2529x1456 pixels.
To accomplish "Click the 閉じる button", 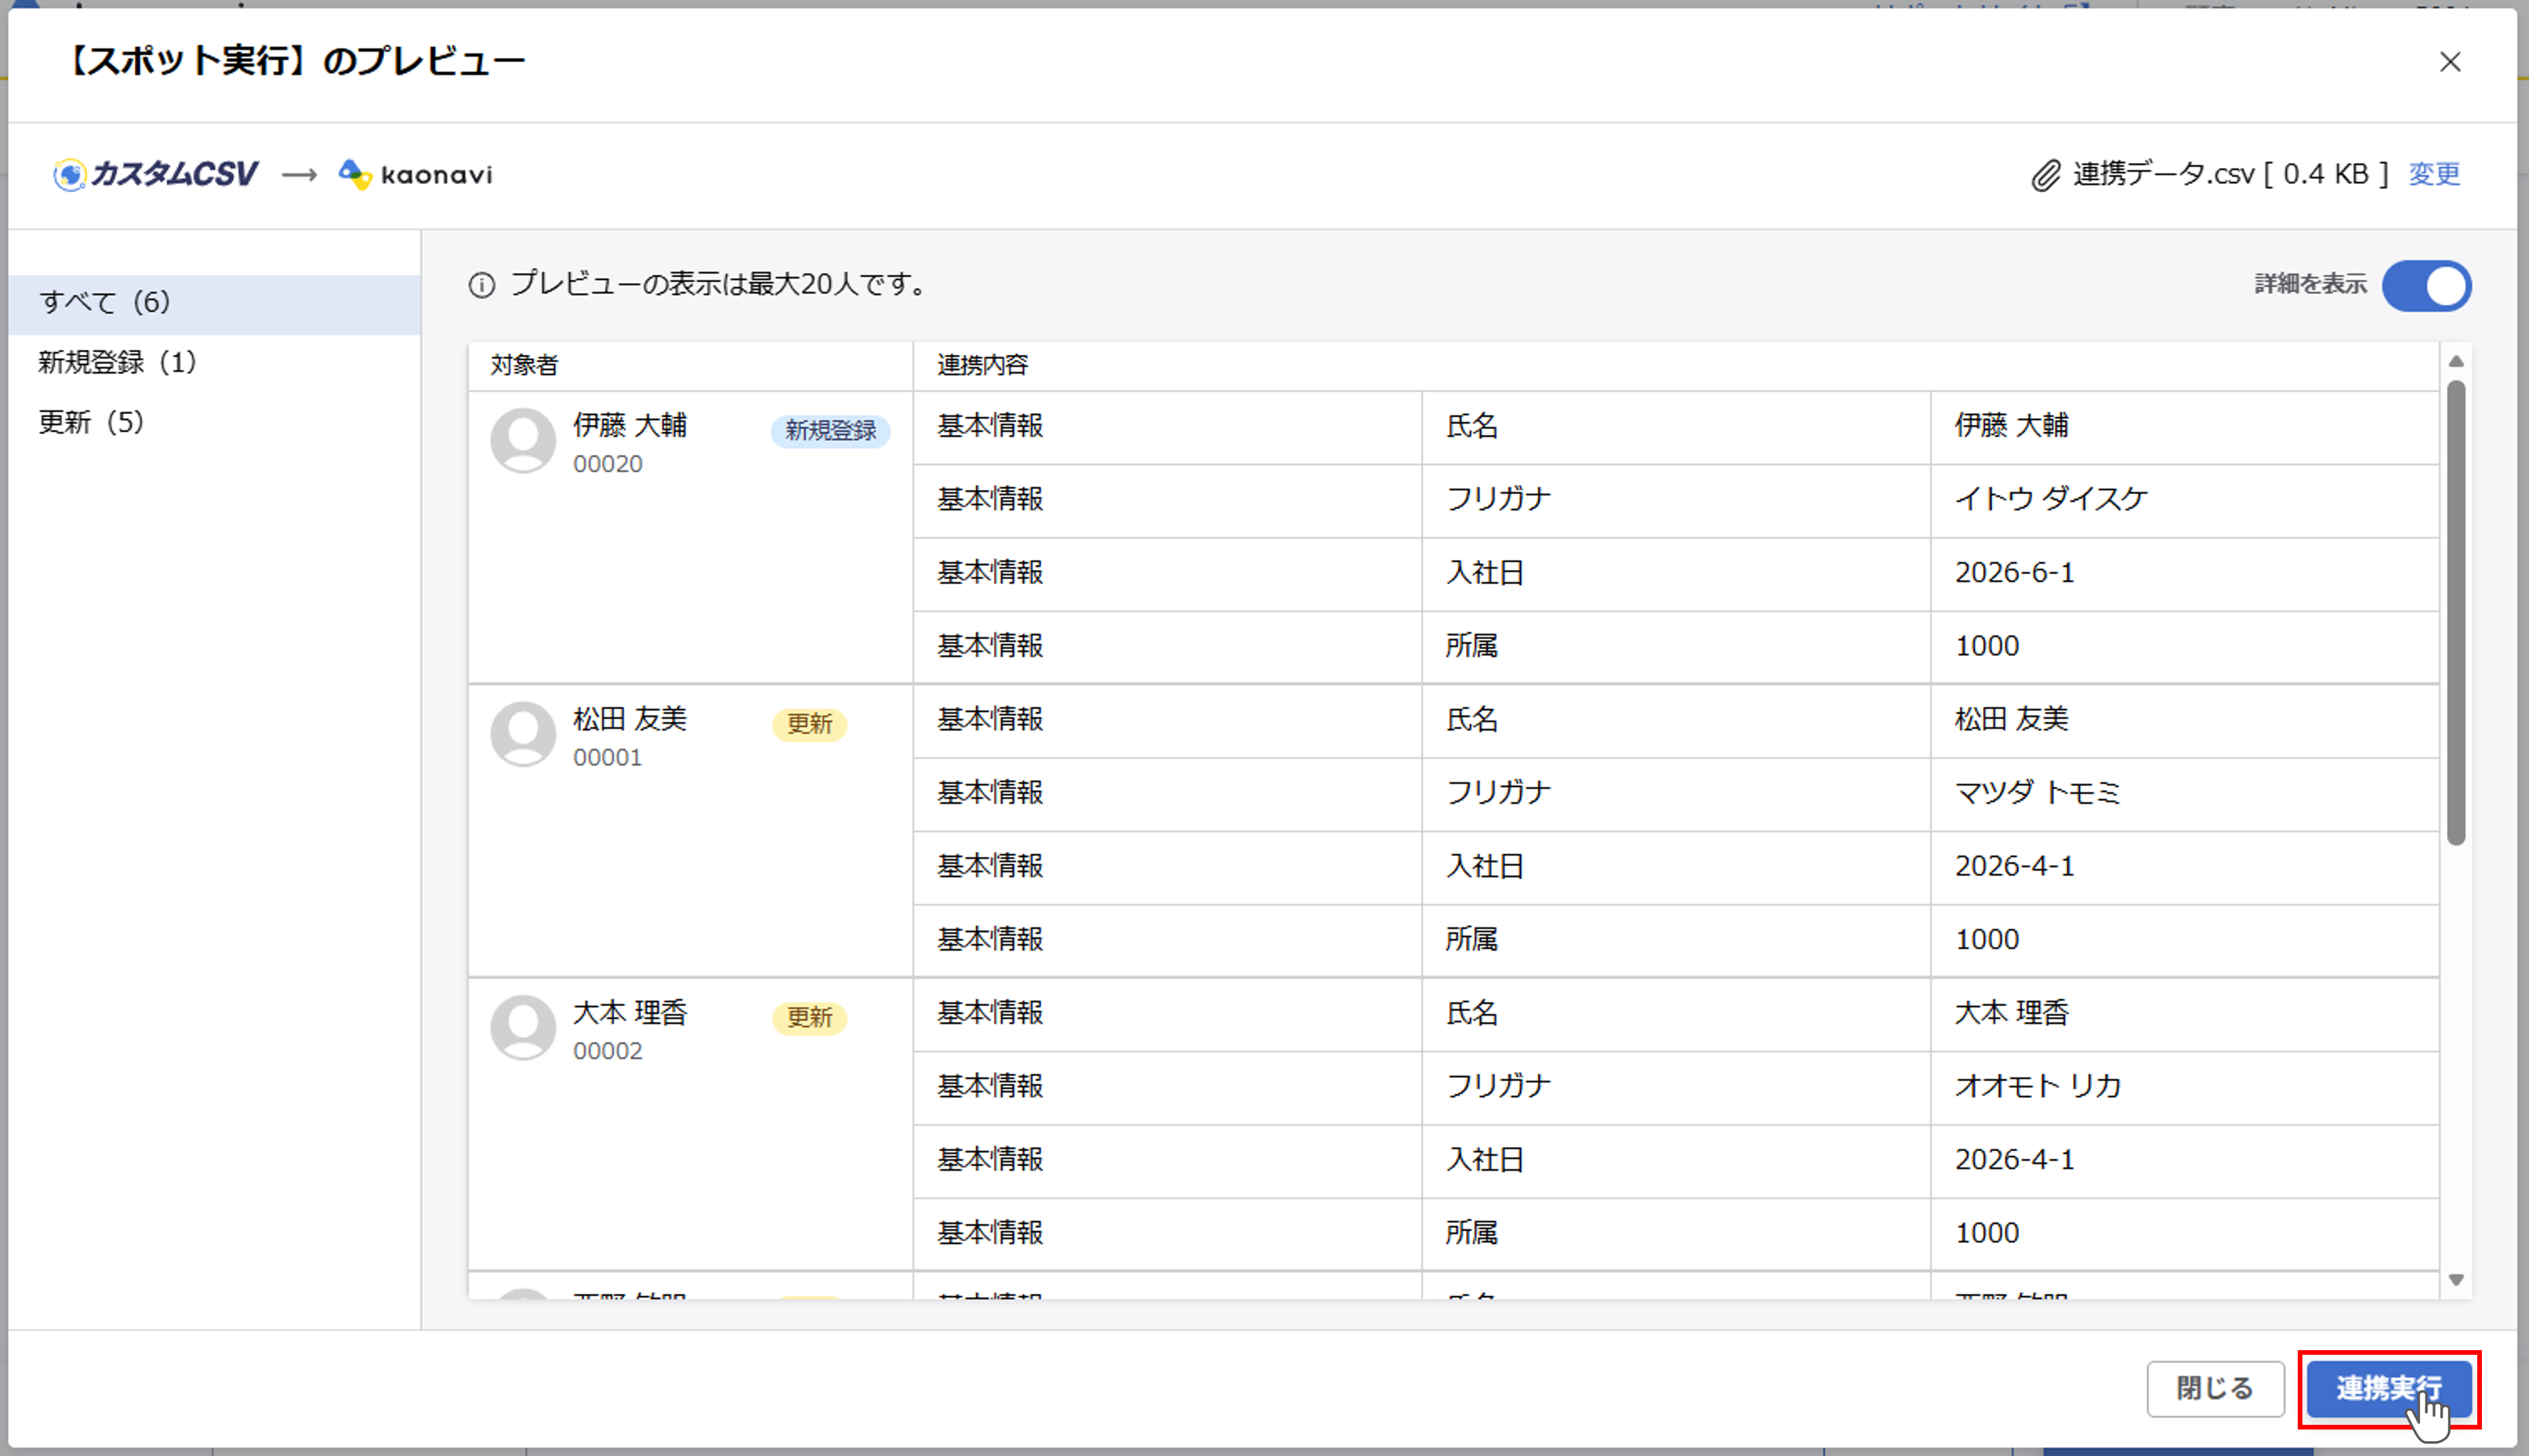I will 2215,1388.
